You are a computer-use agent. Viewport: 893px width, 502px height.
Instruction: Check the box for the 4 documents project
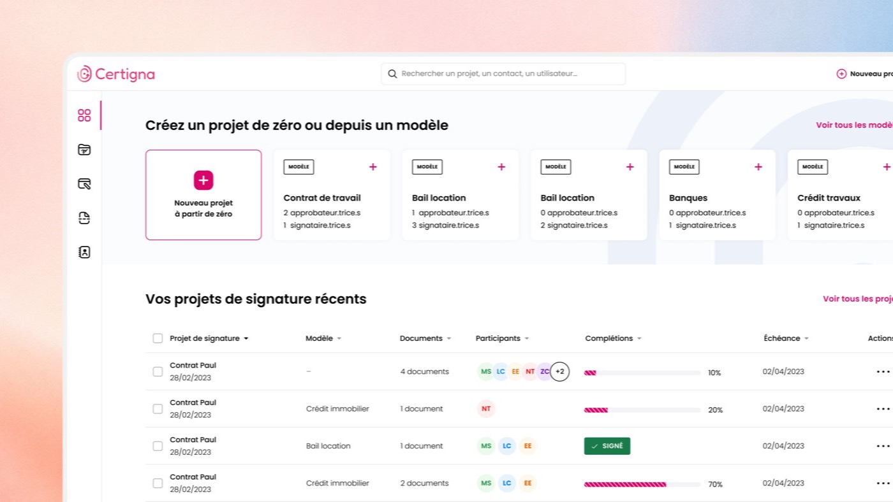click(x=158, y=371)
